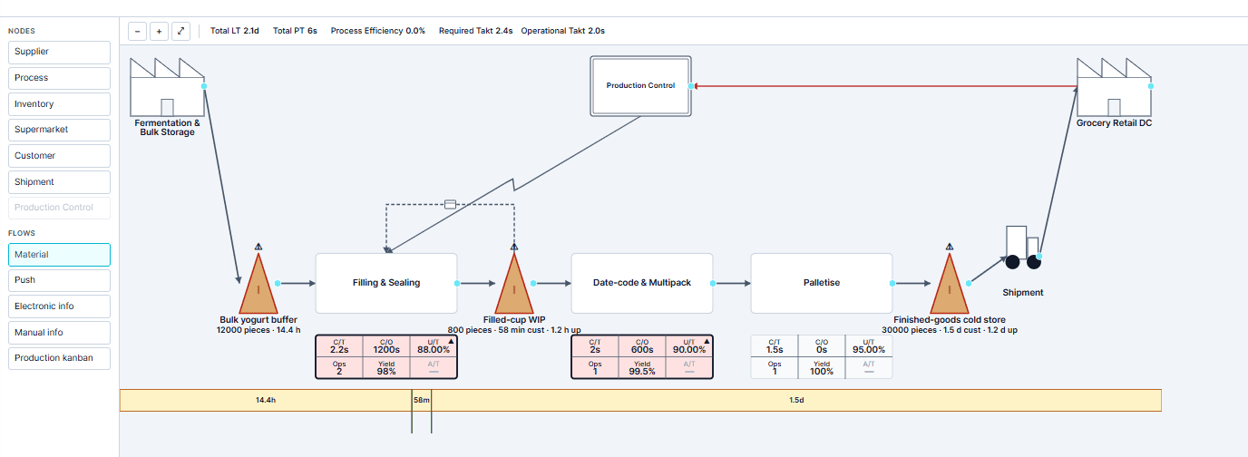This screenshot has width=1248, height=457.
Task: Click the Bulk yogurt buffer inventory triangle
Action: (258, 284)
